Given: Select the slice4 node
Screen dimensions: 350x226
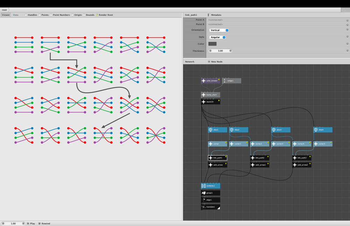Looking at the screenshot, I should point(323,130).
